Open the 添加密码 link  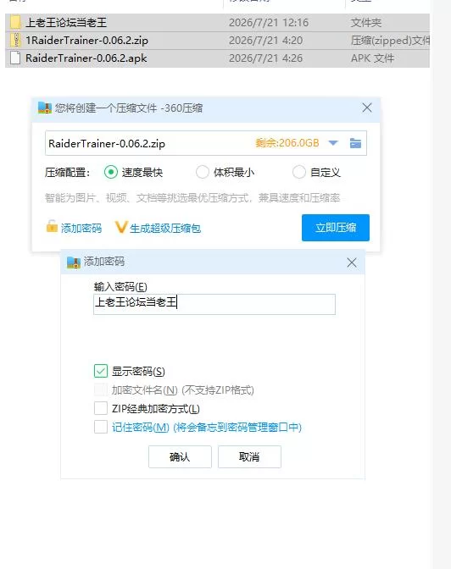pos(81,229)
